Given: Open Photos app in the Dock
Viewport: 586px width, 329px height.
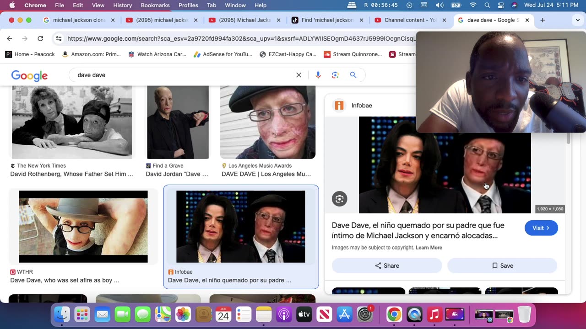Looking at the screenshot, I should 183,314.
